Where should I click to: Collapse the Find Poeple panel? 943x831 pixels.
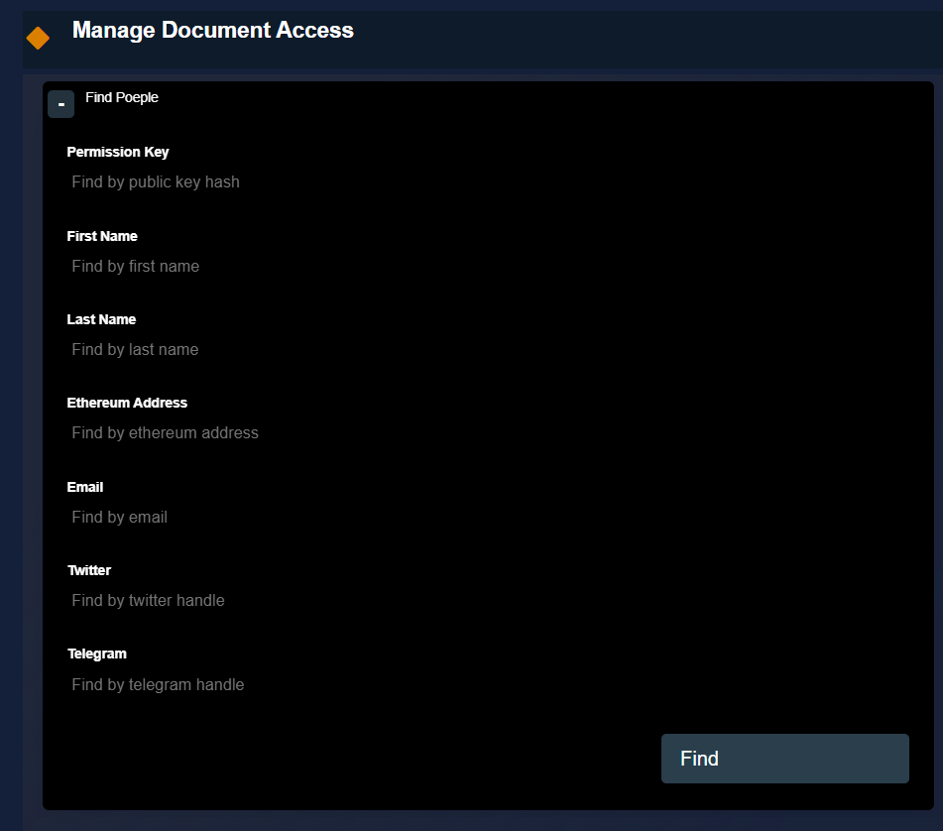[60, 104]
